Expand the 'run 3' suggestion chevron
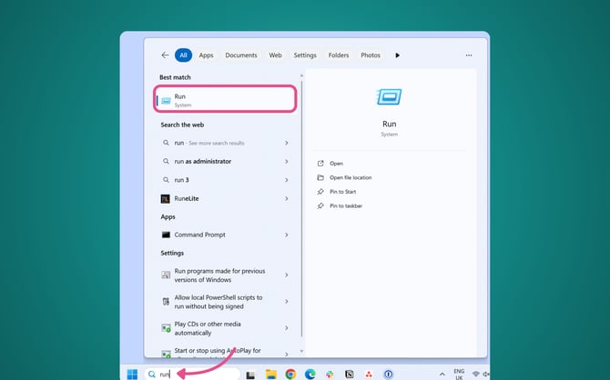The image size is (610, 380). (287, 180)
